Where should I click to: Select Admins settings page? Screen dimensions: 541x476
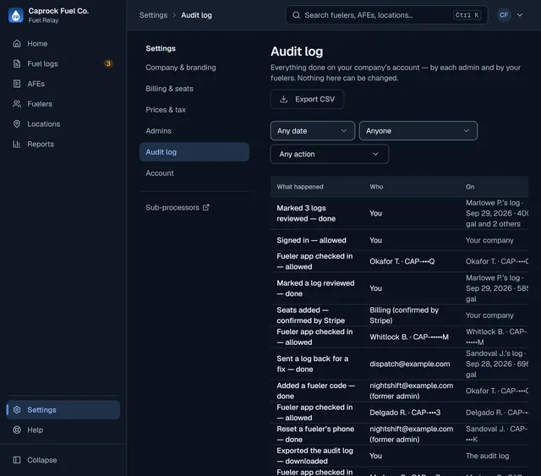coord(194,130)
